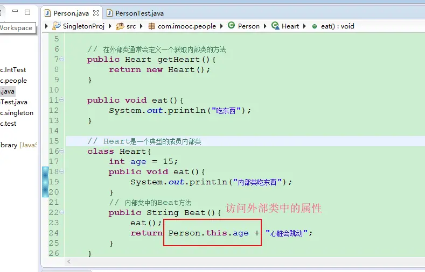Click the SingletonProj project icon in breadcrumb
This screenshot has width=425, height=272.
tap(57, 26)
